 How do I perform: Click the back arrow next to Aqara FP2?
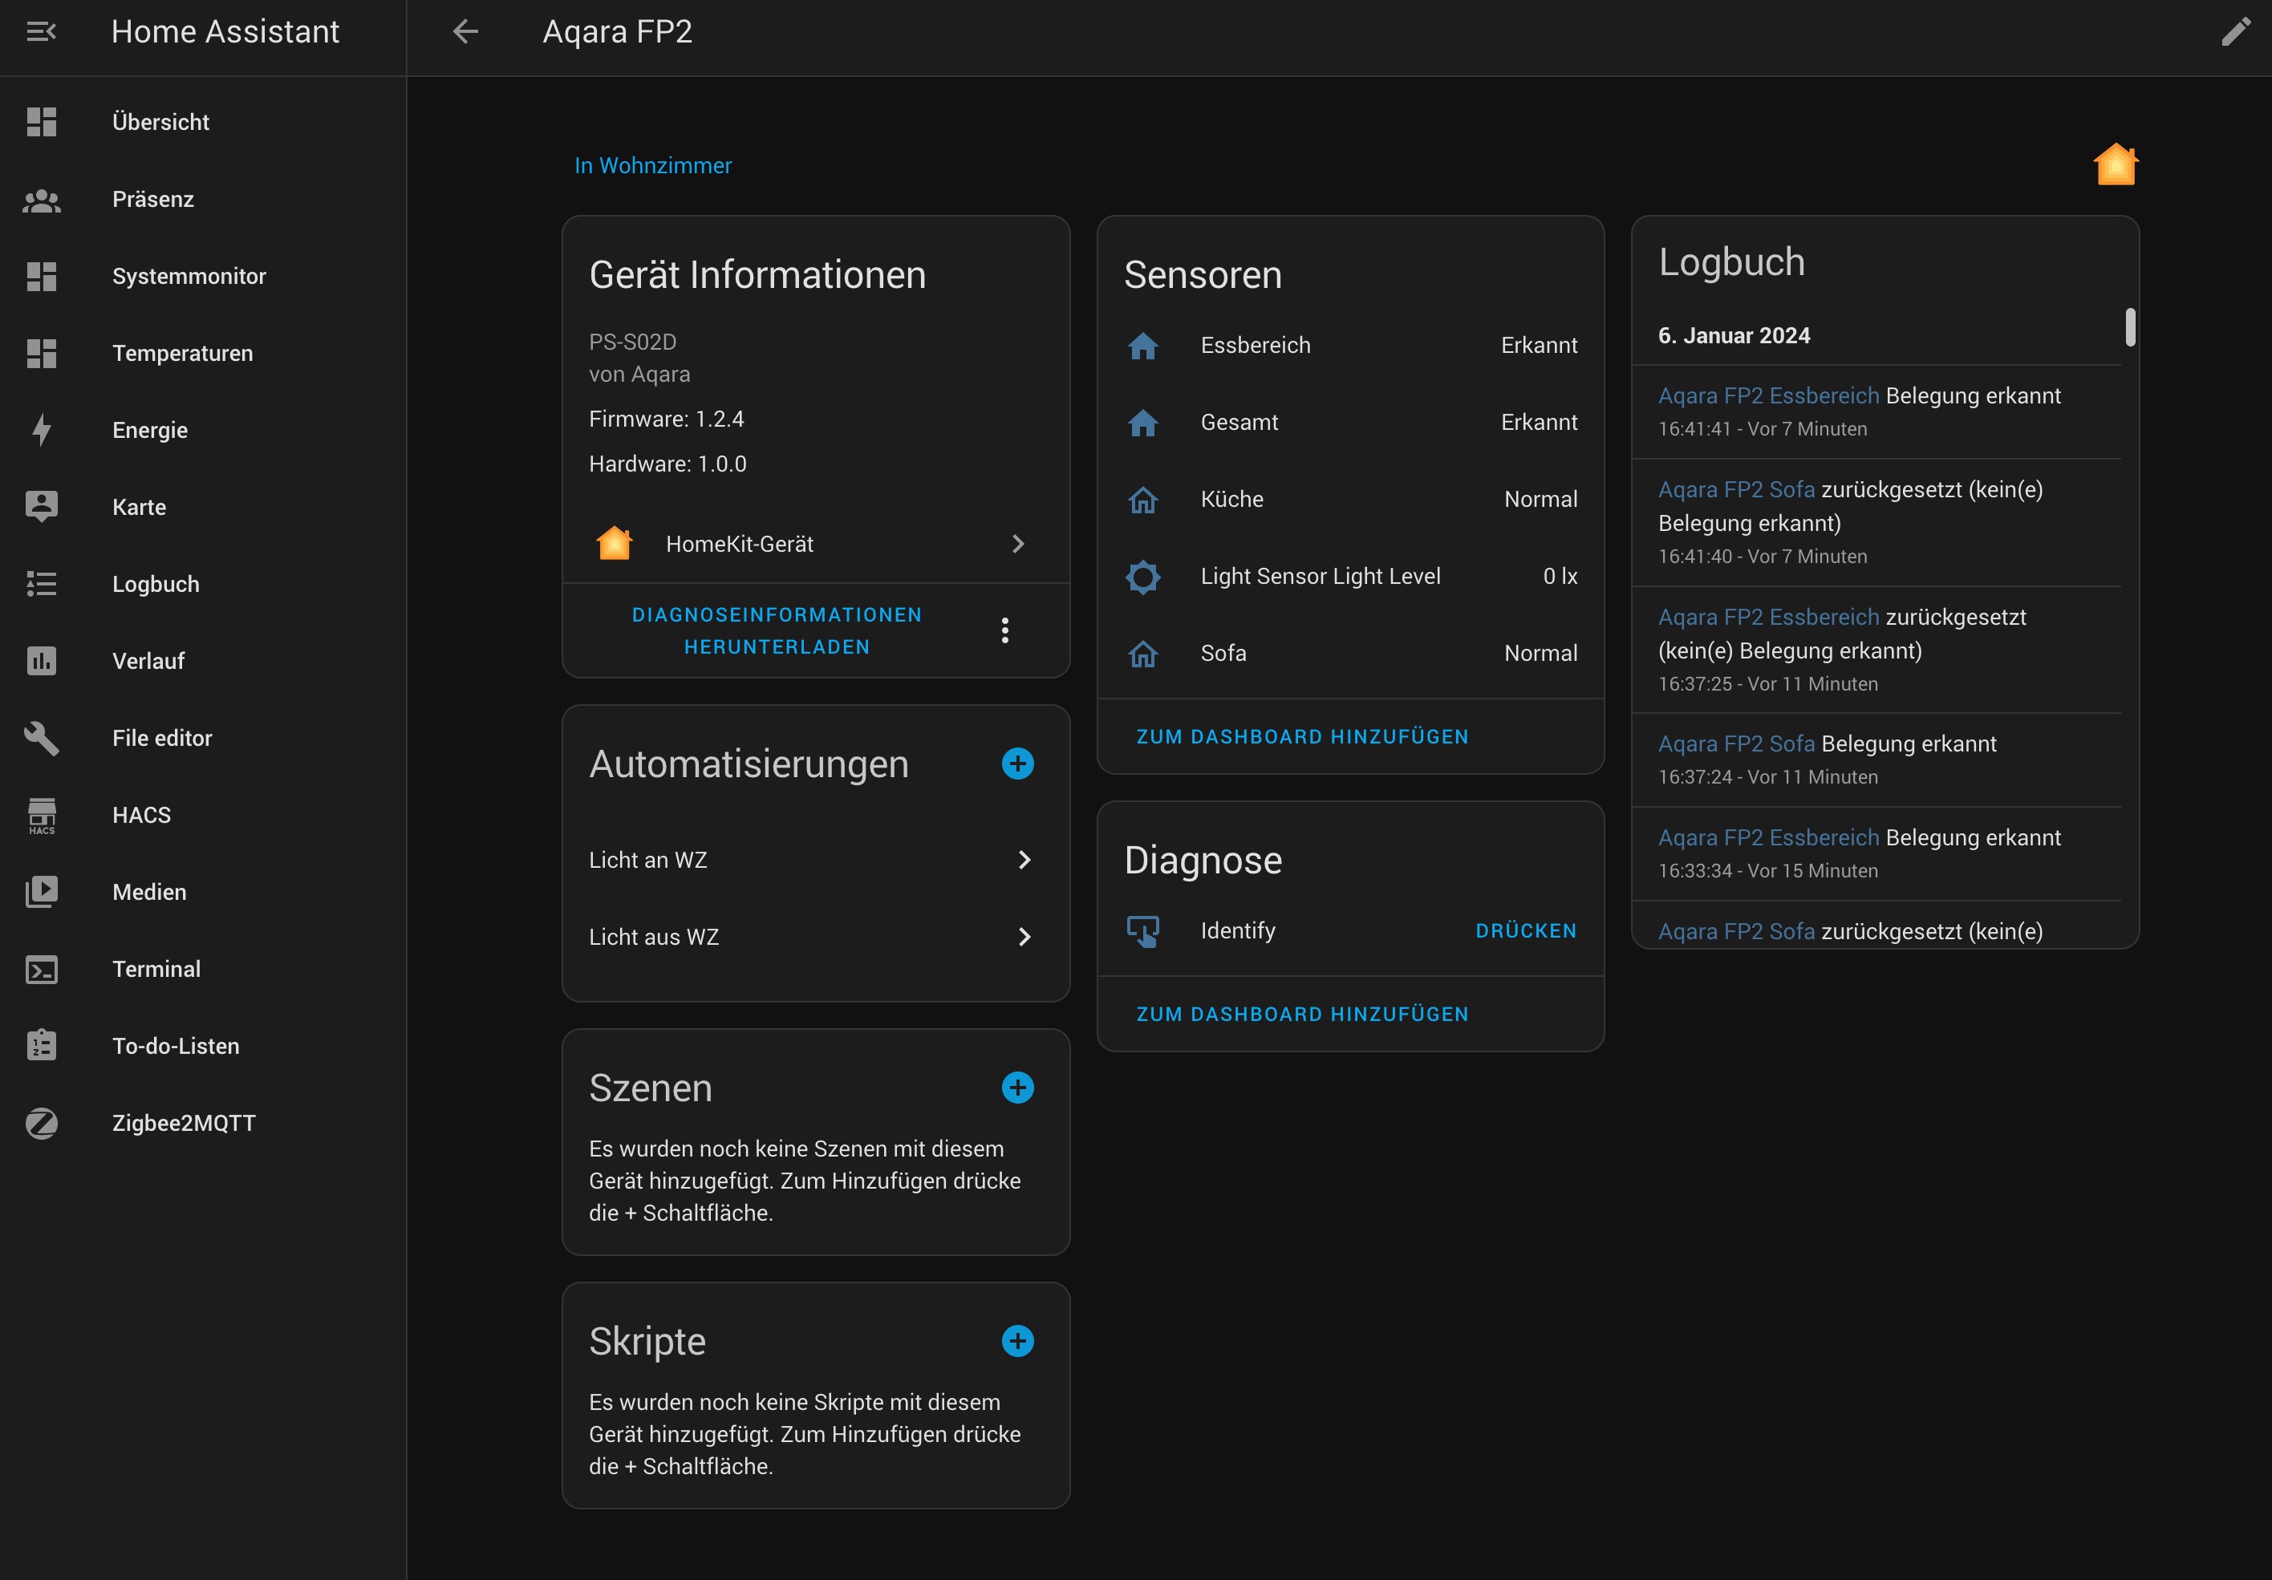click(x=465, y=31)
